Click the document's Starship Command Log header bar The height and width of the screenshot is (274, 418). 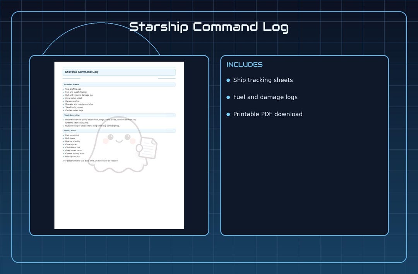point(119,72)
